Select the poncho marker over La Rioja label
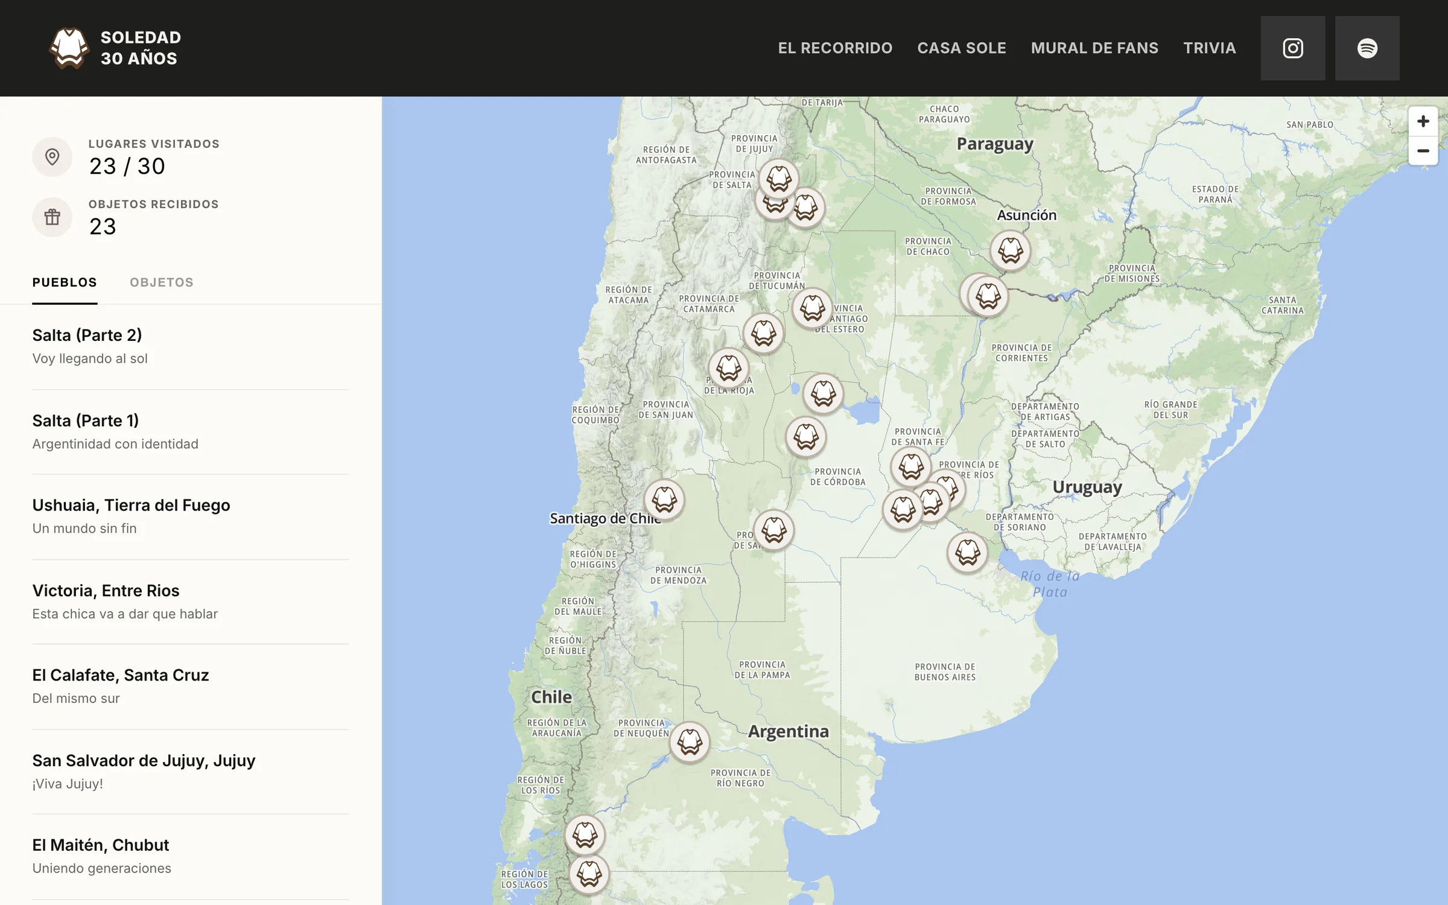 coord(729,368)
